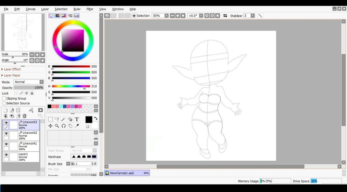Select the rectangular Selection tool

pyautogui.click(x=50, y=119)
